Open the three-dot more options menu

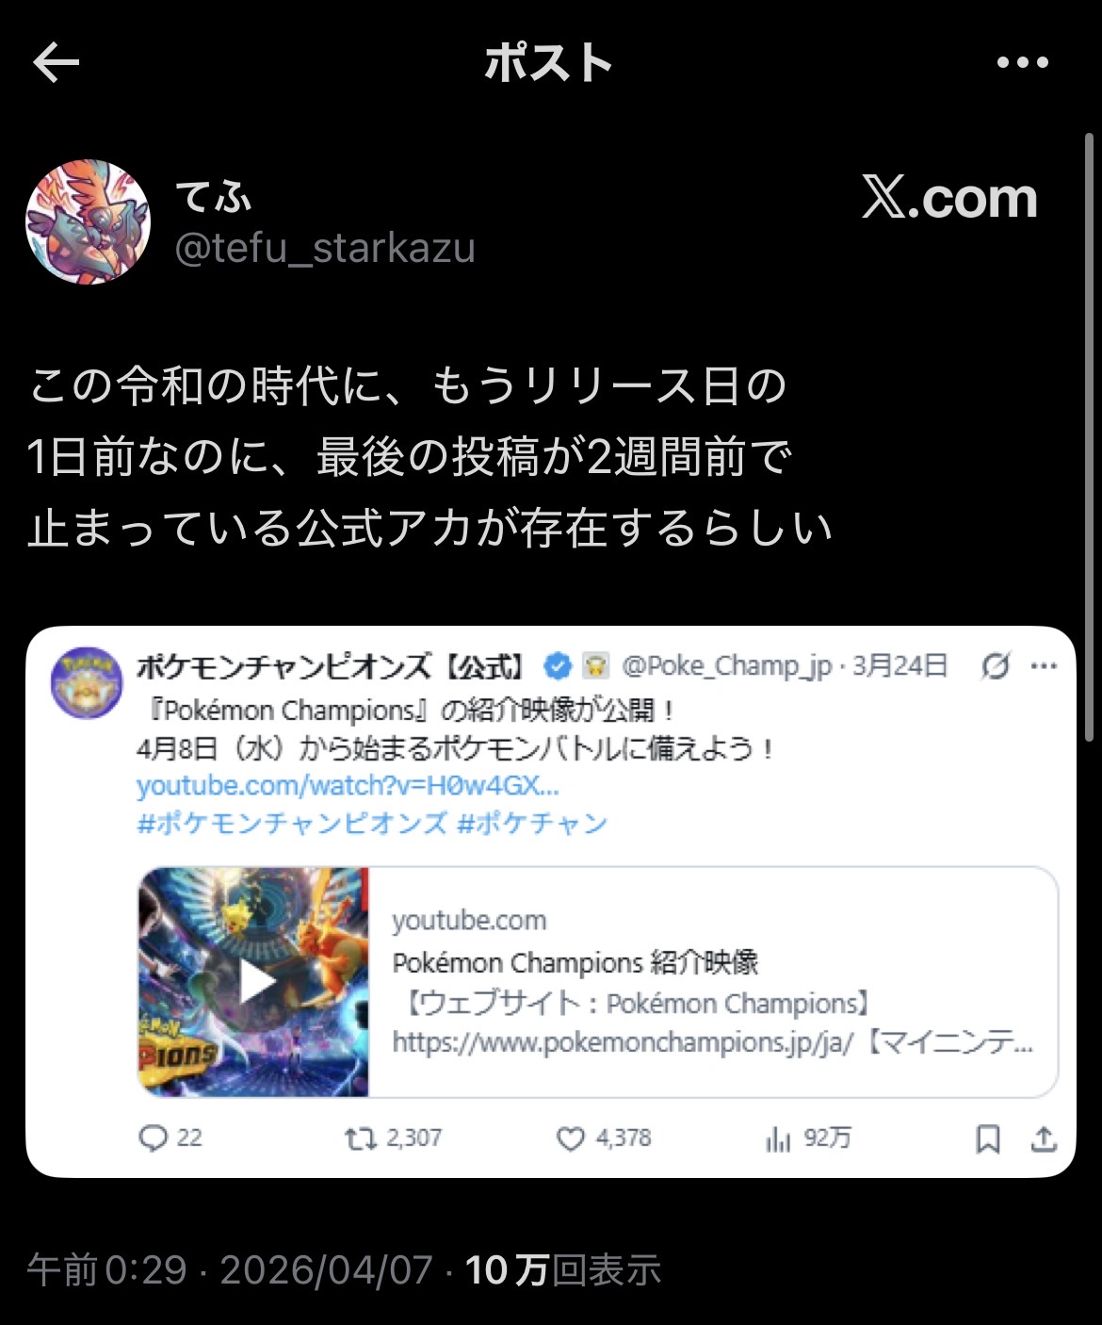[1022, 63]
